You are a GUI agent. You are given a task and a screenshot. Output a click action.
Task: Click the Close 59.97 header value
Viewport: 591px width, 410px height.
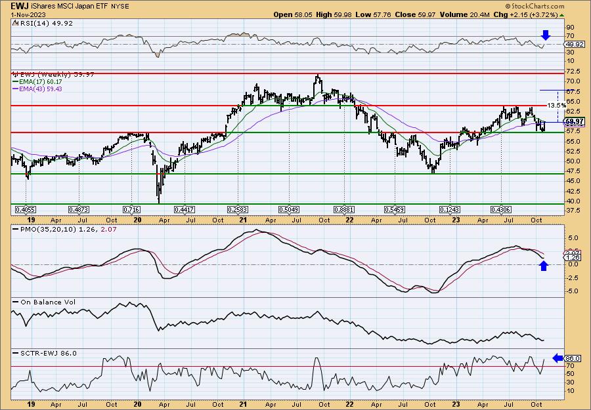click(x=415, y=14)
